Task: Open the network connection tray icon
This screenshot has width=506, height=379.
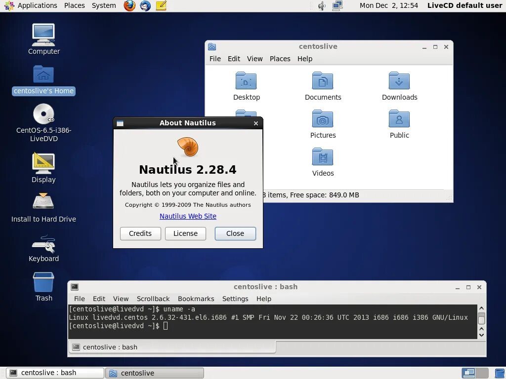Action: [337, 5]
